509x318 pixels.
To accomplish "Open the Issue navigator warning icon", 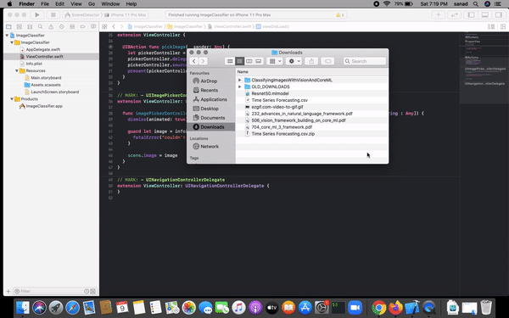I will (x=51, y=26).
